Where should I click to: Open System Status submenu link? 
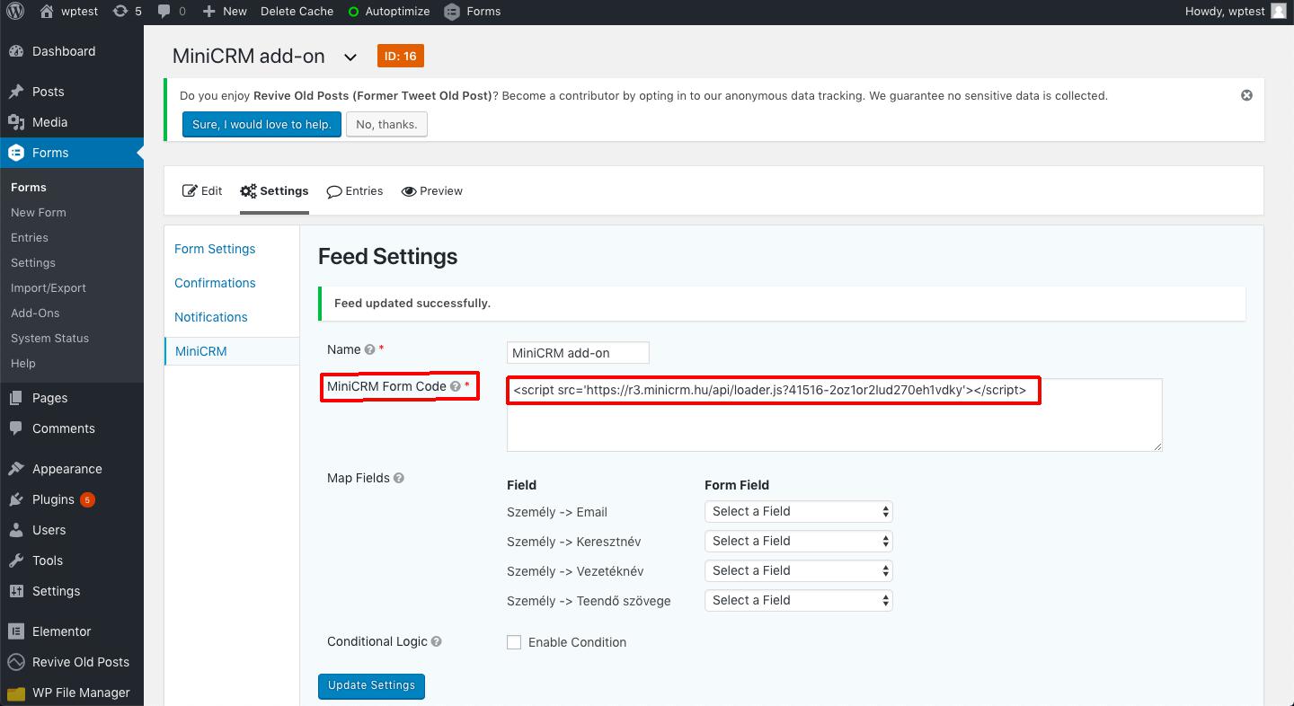coord(49,338)
